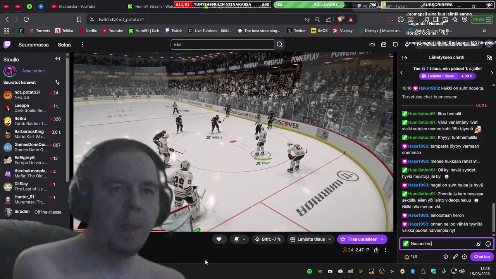This screenshot has width=496, height=279.
Task: Open the Laeppa channel in sidebar
Action: coord(33,108)
